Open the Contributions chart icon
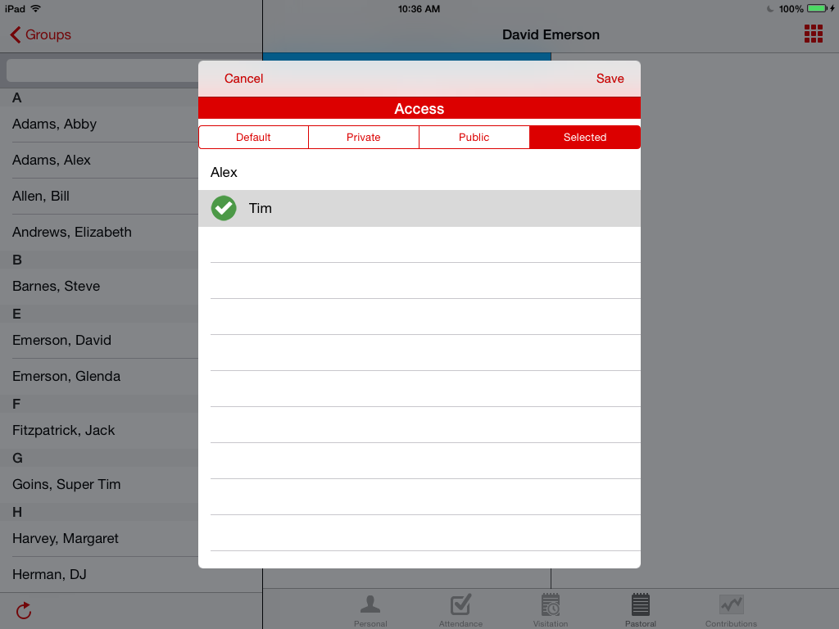Image resolution: width=839 pixels, height=629 pixels. (x=731, y=605)
